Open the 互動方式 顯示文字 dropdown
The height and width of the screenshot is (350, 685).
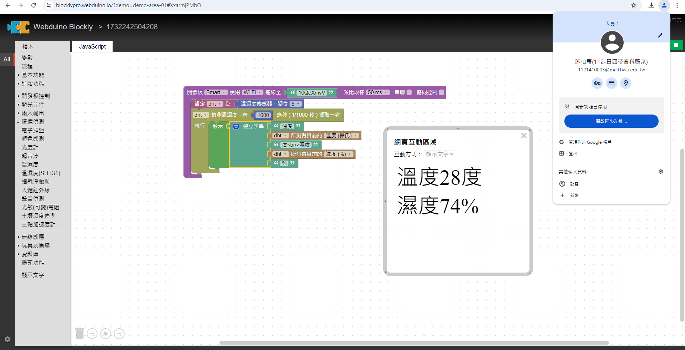(x=439, y=154)
